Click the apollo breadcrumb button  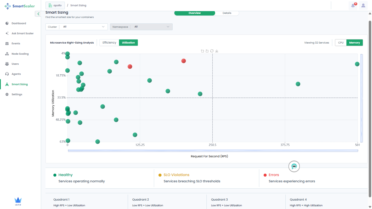55,5
